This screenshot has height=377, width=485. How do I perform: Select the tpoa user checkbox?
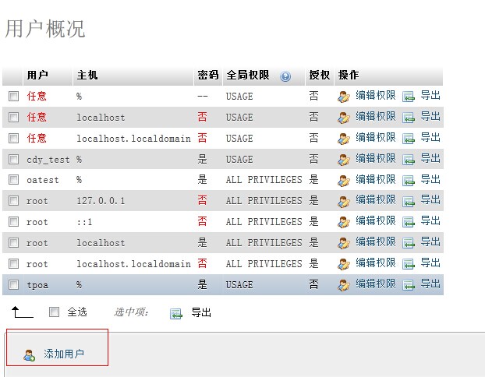coord(13,284)
